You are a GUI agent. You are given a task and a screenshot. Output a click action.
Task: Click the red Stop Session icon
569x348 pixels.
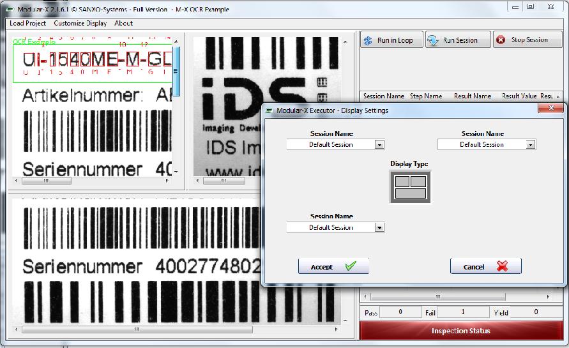click(x=501, y=40)
